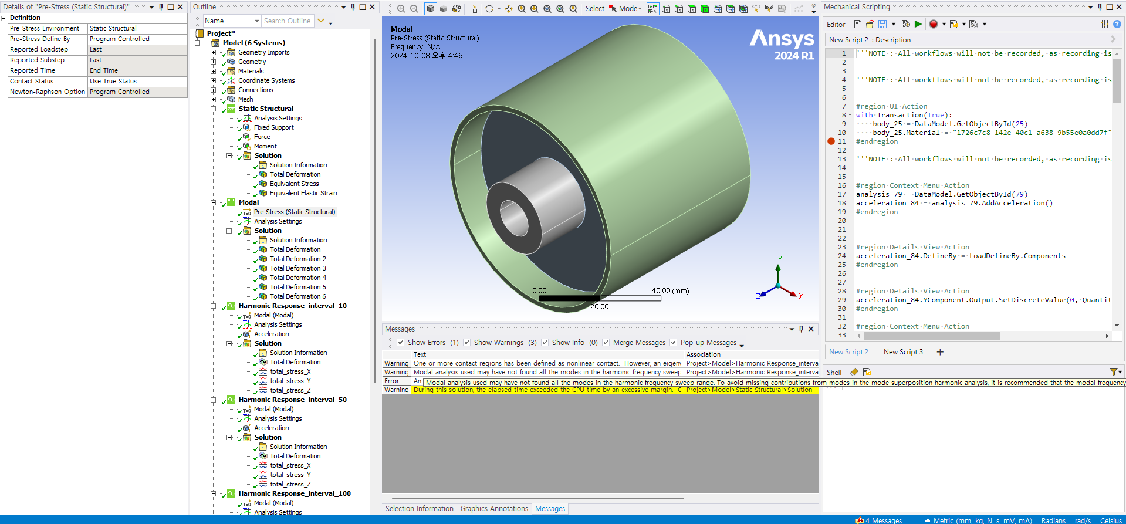The image size is (1126, 524).
Task: Switch to New Script 3 tab
Action: [x=903, y=352]
